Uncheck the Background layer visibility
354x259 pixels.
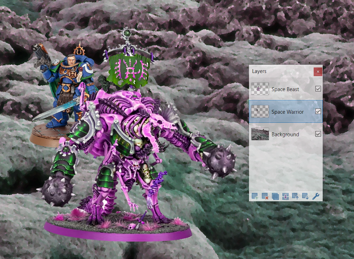pos(318,134)
